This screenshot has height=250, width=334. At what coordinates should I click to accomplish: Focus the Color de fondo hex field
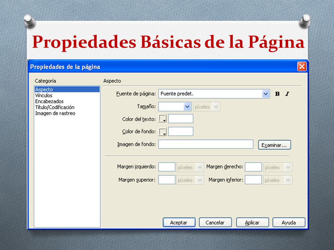(181, 131)
